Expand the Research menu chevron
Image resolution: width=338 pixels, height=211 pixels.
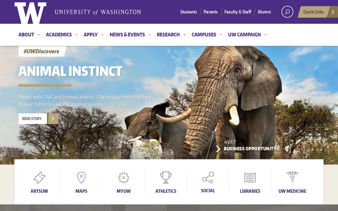(185, 35)
